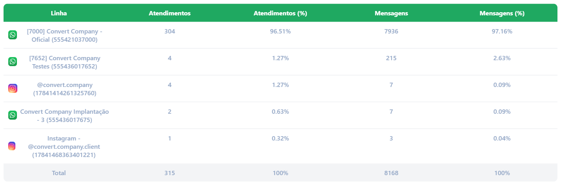Select Convert Company Implantação - 3 line name

(65, 116)
